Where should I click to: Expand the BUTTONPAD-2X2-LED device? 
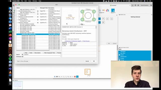pos(19,27)
